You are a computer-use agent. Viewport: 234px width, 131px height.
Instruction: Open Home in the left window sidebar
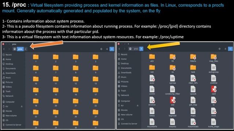click(x=7, y=59)
